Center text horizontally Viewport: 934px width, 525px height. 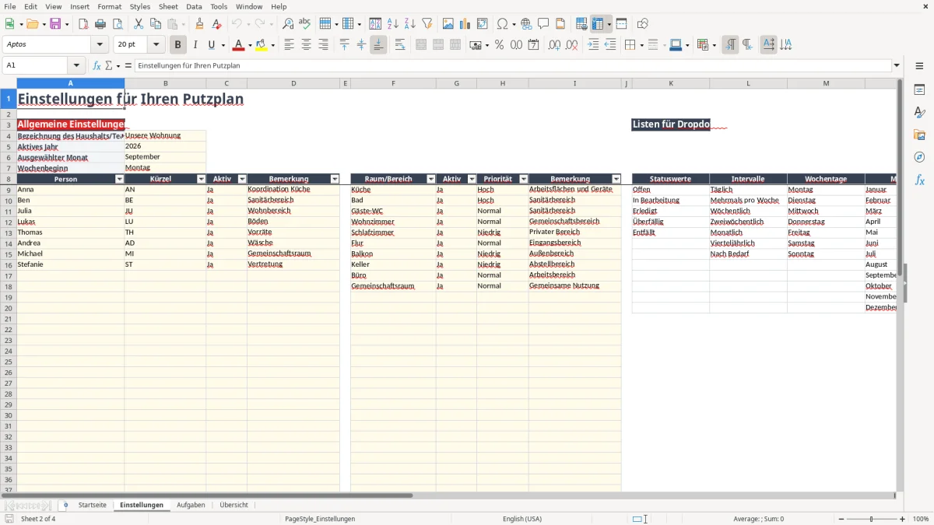pos(307,45)
